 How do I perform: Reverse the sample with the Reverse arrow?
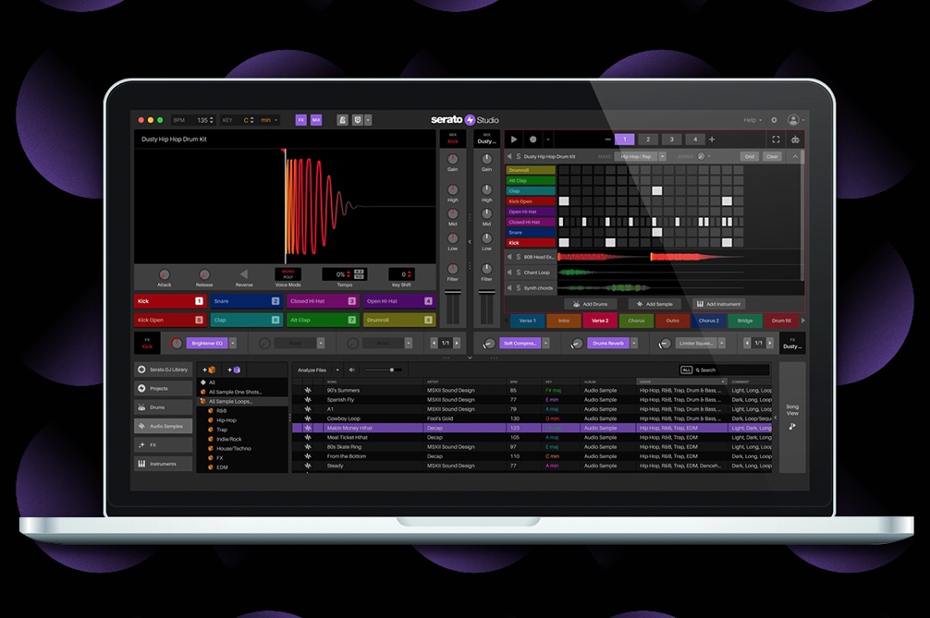244,273
